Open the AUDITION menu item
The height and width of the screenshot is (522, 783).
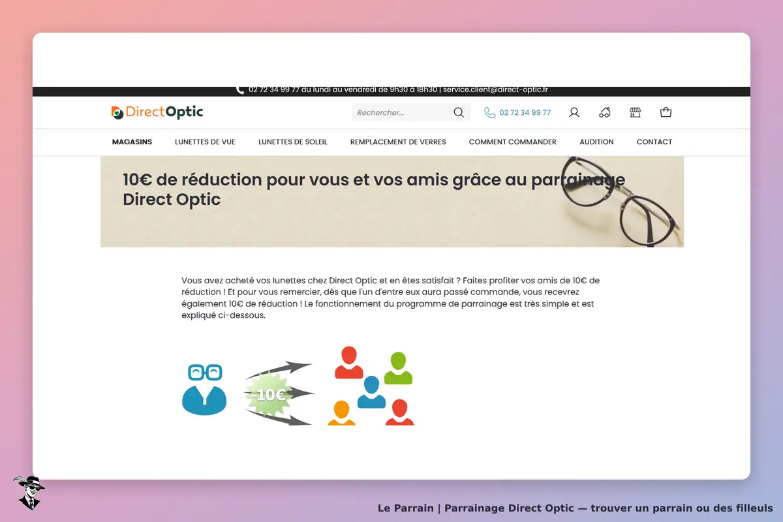pos(596,142)
